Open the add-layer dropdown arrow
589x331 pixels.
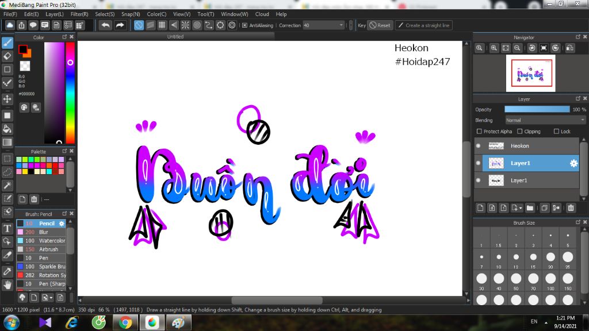click(521, 208)
